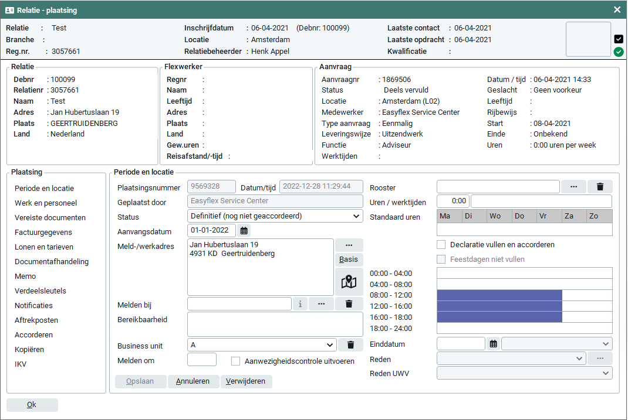Open map for Meld-/werkadres
The image size is (628, 420).
coord(349,282)
